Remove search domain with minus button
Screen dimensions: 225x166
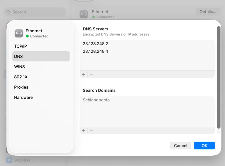[91, 130]
